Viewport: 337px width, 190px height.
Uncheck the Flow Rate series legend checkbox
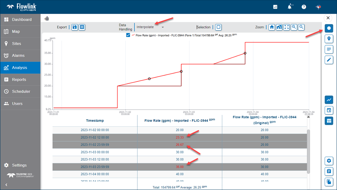pos(128,35)
